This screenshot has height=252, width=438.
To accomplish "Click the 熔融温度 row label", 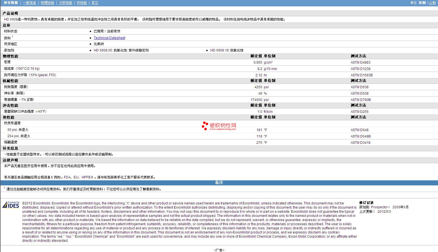I will [11, 142].
